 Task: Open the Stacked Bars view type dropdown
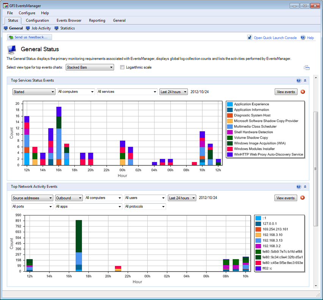(90, 67)
